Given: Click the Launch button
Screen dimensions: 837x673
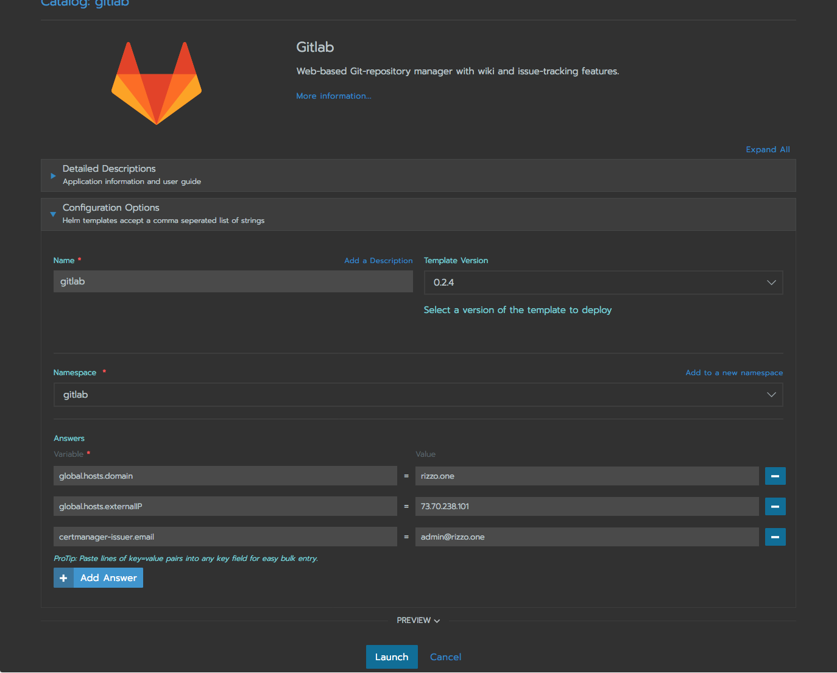Looking at the screenshot, I should point(392,657).
